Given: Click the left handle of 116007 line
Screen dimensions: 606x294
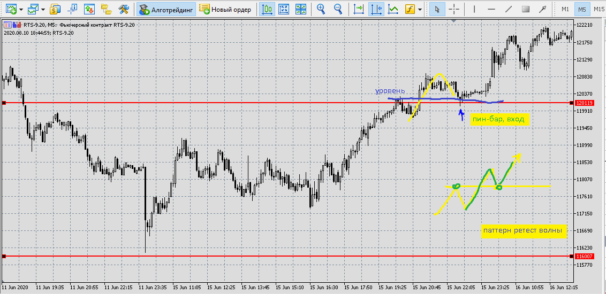Looking at the screenshot, I should pyautogui.click(x=4, y=256).
